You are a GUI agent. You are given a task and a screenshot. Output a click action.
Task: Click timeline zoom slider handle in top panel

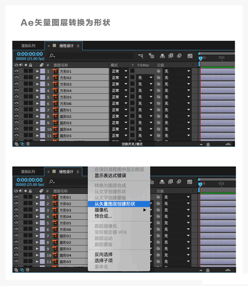[208, 144]
